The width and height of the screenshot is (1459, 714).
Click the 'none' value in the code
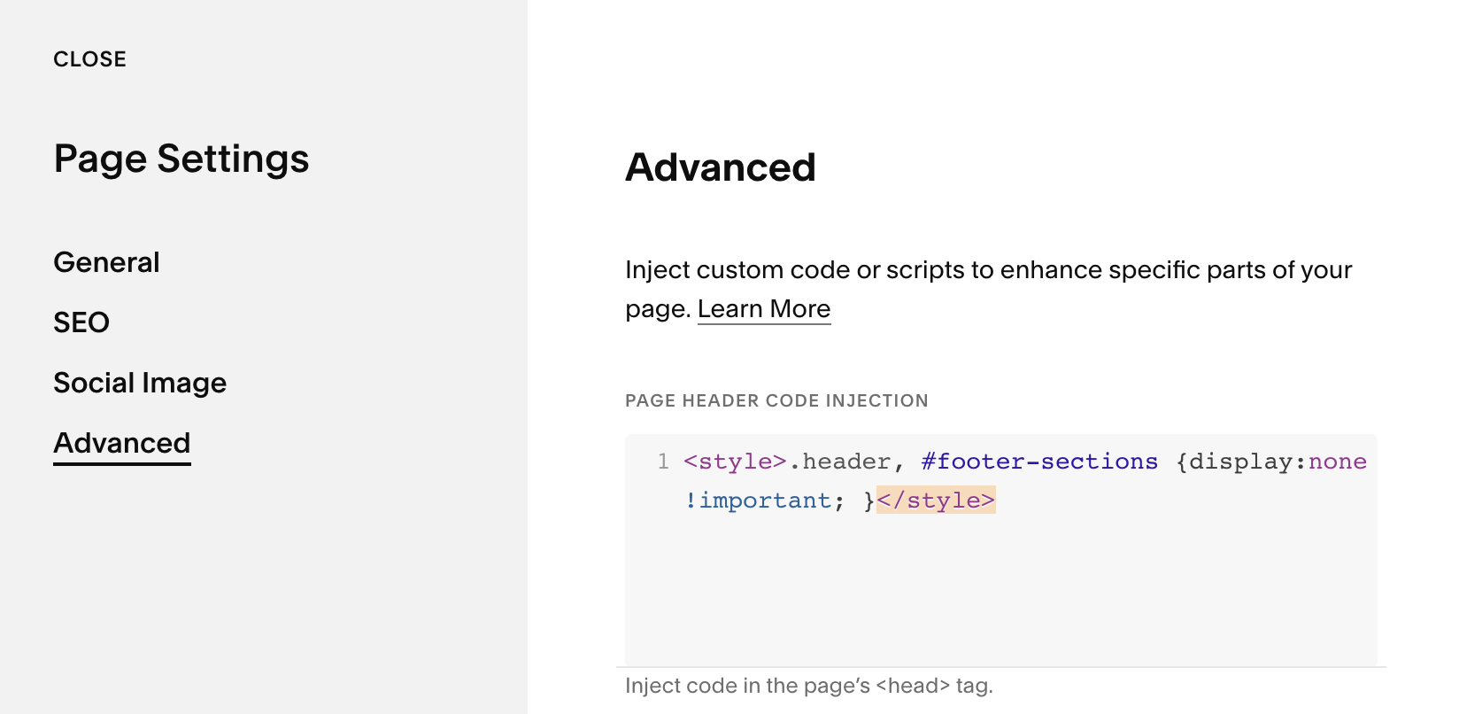(1338, 462)
